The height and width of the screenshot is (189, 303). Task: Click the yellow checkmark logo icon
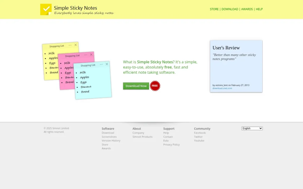pyautogui.click(x=46, y=9)
